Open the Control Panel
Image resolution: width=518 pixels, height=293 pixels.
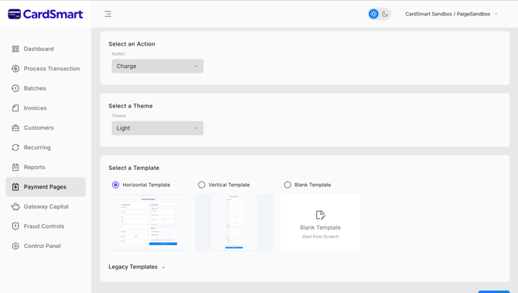(46, 246)
